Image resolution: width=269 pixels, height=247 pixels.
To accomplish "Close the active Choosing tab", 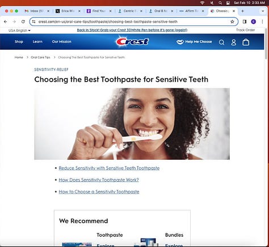I will tap(234, 11).
